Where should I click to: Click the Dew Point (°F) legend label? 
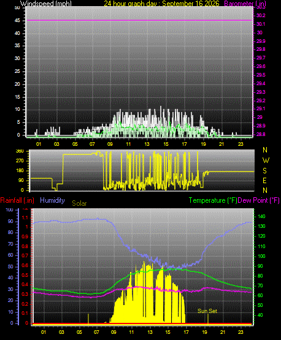click(x=259, y=200)
